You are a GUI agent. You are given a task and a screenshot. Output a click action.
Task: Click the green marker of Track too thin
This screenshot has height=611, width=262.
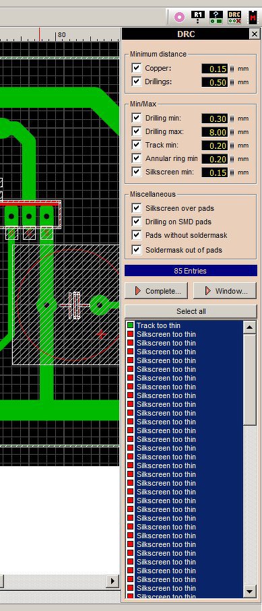click(x=130, y=325)
